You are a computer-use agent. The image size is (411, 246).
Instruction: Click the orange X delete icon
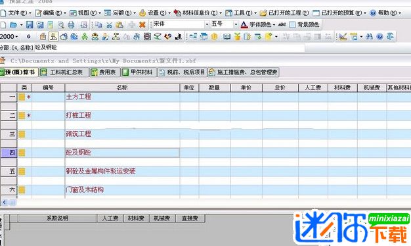[142, 25]
